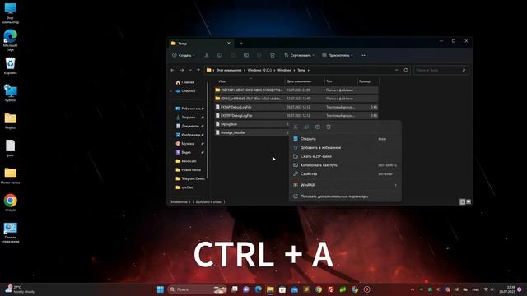The height and width of the screenshot is (296, 527).
Task: Open the three-dots More options menu
Action: coord(364,55)
